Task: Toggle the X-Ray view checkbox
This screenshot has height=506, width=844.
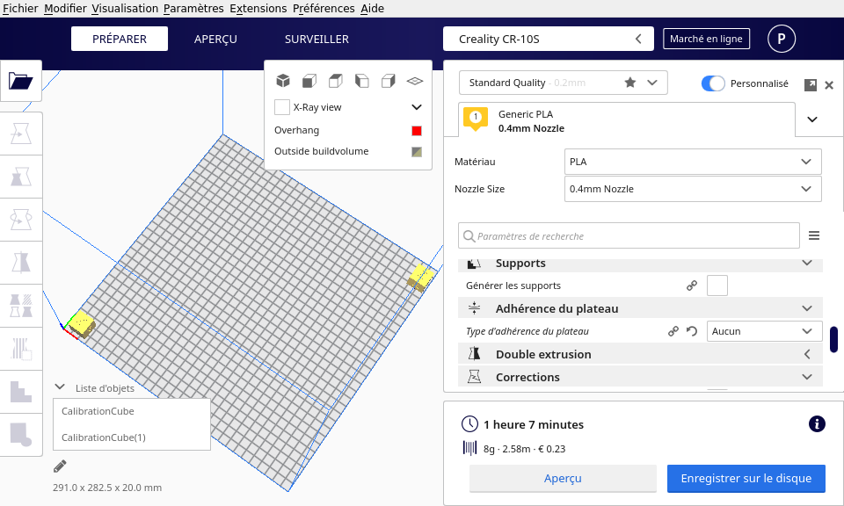Action: point(282,107)
